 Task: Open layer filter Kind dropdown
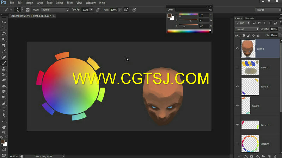(x=243, y=23)
